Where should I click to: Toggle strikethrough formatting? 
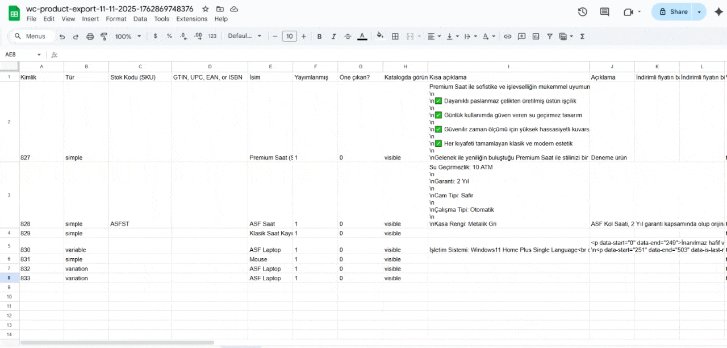pyautogui.click(x=348, y=36)
